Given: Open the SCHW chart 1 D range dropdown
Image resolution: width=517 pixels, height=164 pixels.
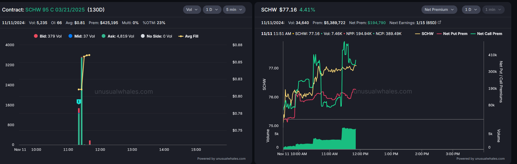Looking at the screenshot, I should click(471, 9).
